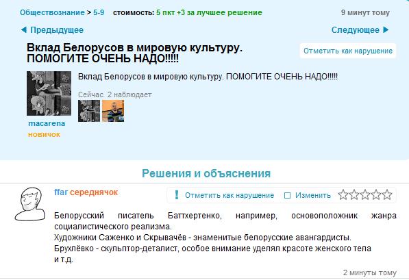
Task: Open the ffar user profile link
Action: tap(61, 192)
